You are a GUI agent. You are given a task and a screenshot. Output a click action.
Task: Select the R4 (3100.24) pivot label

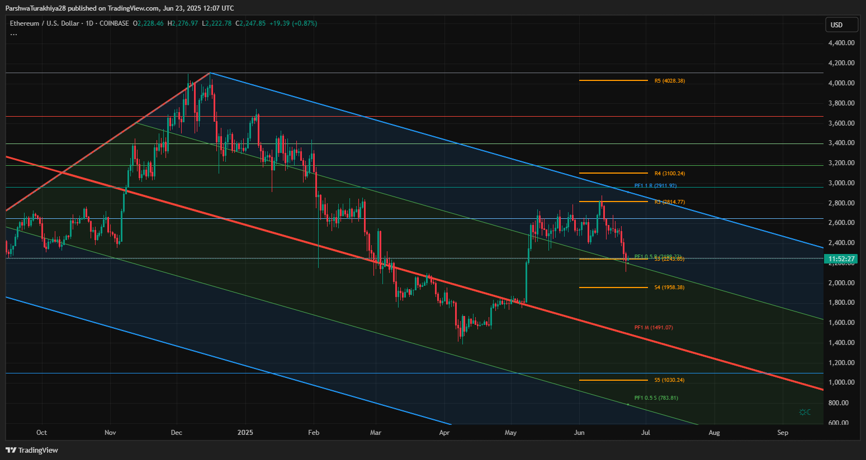tap(669, 174)
